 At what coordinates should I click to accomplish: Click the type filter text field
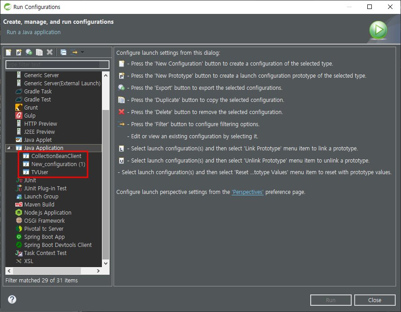click(x=57, y=65)
